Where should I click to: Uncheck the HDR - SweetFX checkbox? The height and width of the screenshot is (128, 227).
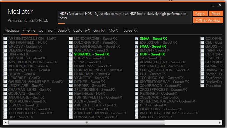tap(136, 54)
